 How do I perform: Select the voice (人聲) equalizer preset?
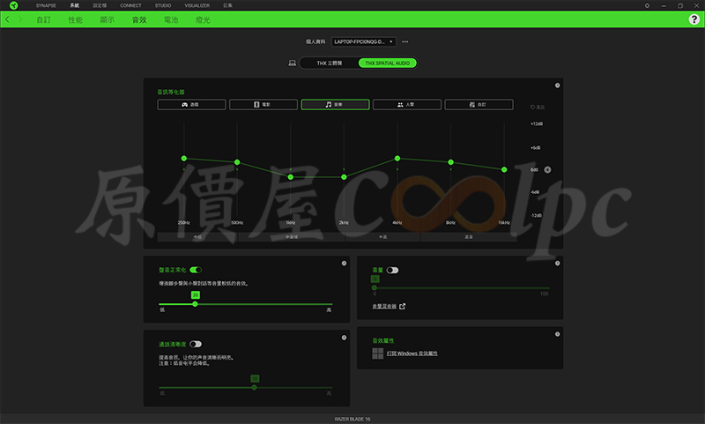click(407, 104)
